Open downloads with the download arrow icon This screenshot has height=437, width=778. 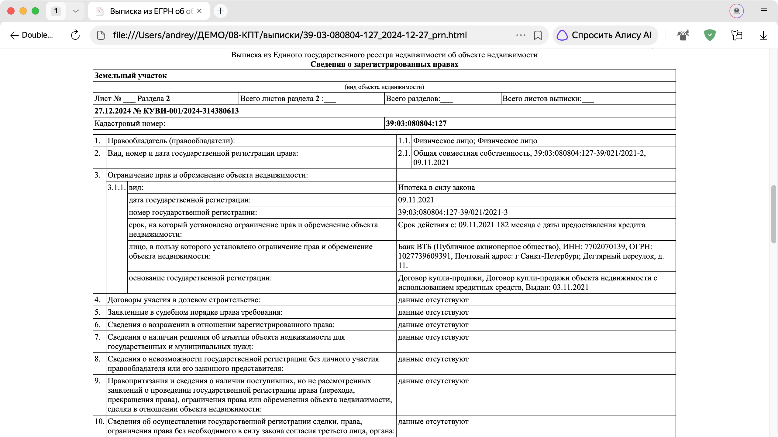click(763, 35)
